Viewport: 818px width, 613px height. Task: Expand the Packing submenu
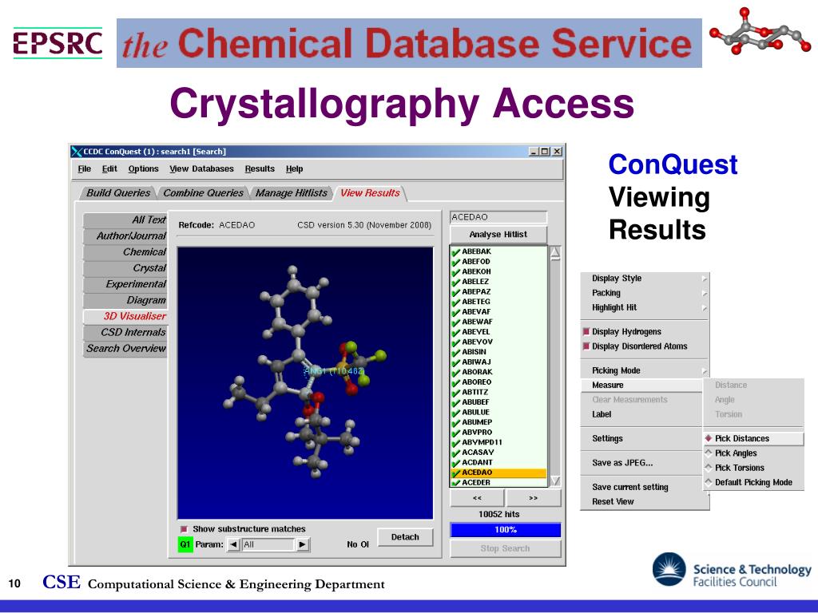[645, 293]
